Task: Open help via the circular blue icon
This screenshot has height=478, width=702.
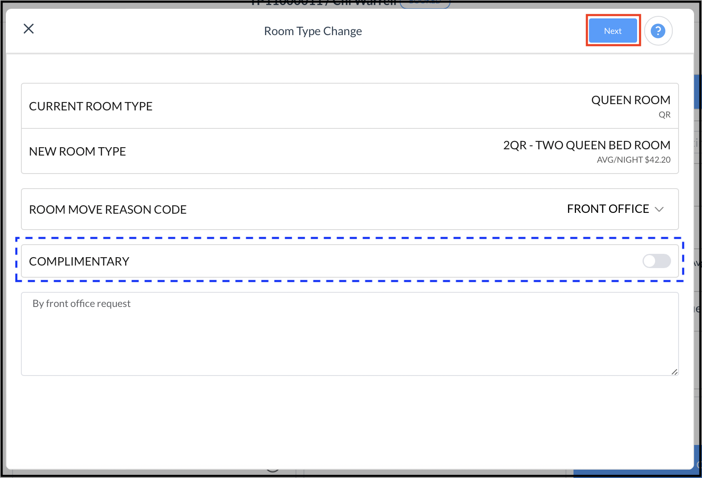Action: point(658,31)
